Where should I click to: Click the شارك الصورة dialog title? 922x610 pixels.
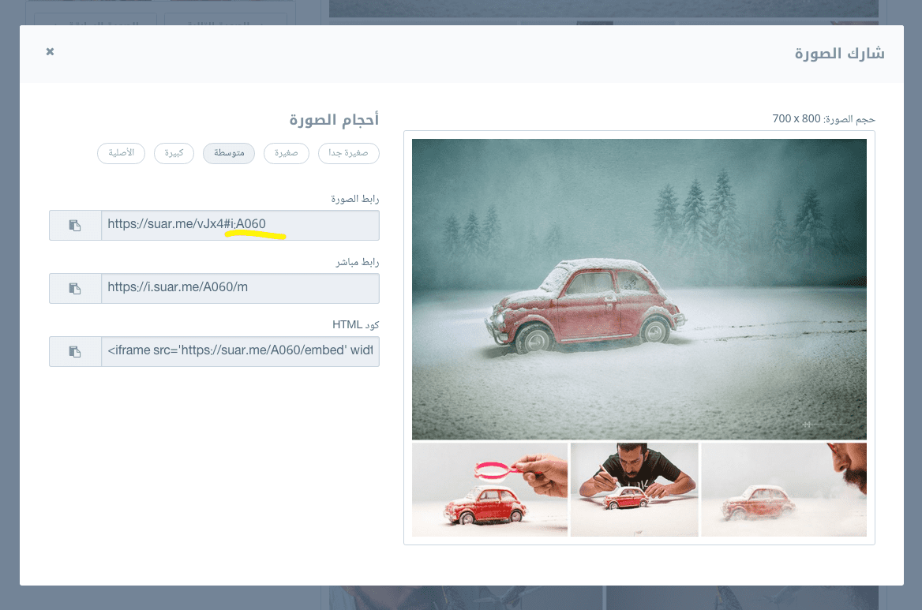840,54
